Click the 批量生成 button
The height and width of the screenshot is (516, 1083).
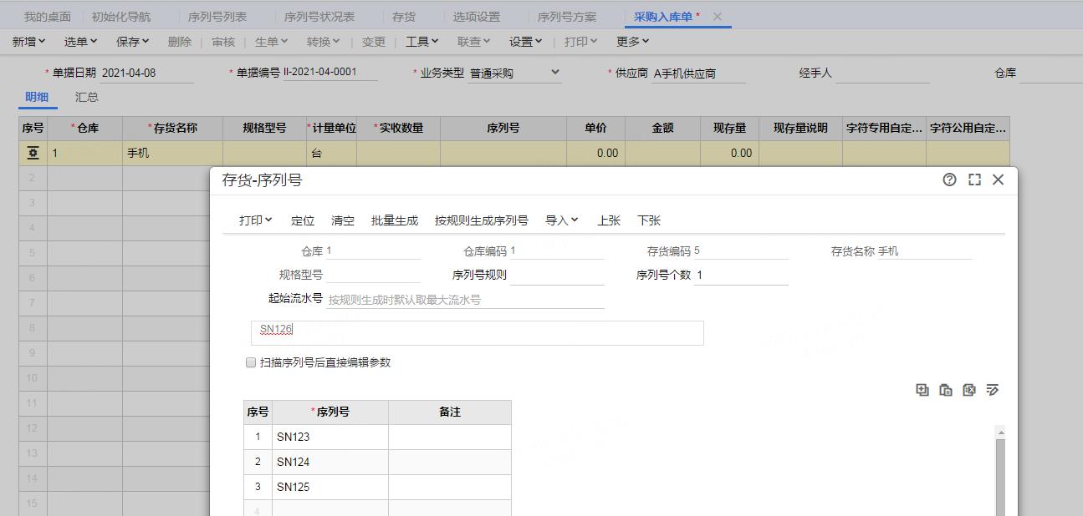click(395, 220)
